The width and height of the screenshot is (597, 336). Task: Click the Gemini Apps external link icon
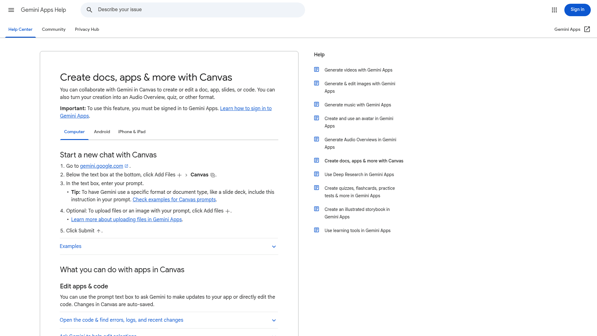587,29
